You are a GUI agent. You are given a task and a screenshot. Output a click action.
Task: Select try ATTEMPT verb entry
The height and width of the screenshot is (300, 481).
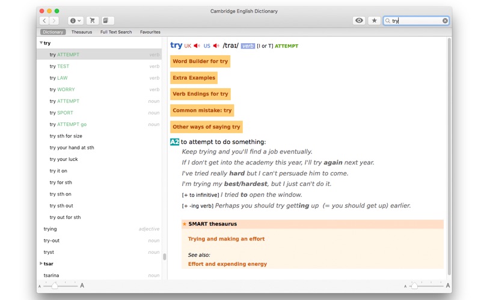[99, 55]
